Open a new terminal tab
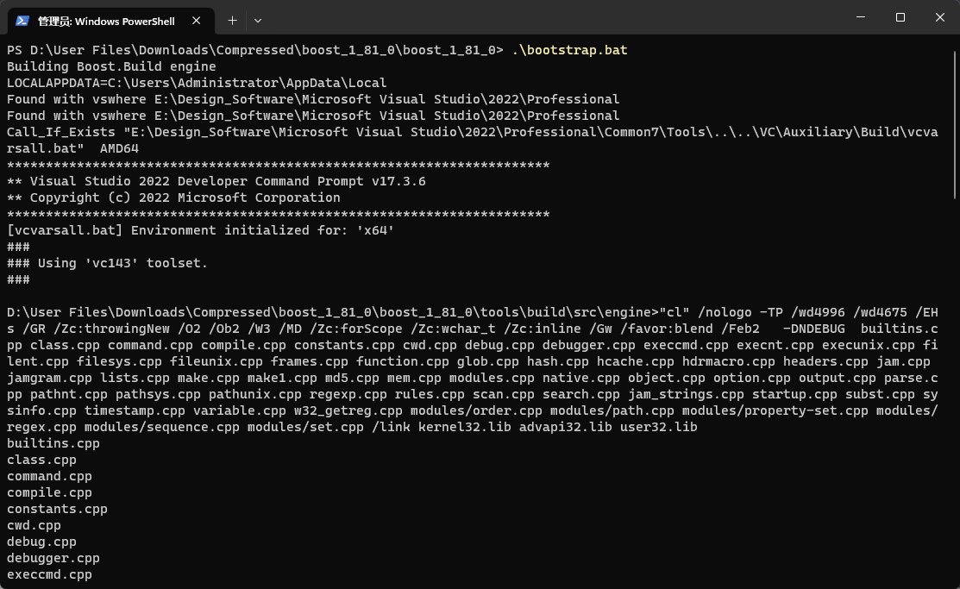960x589 pixels. (x=232, y=20)
